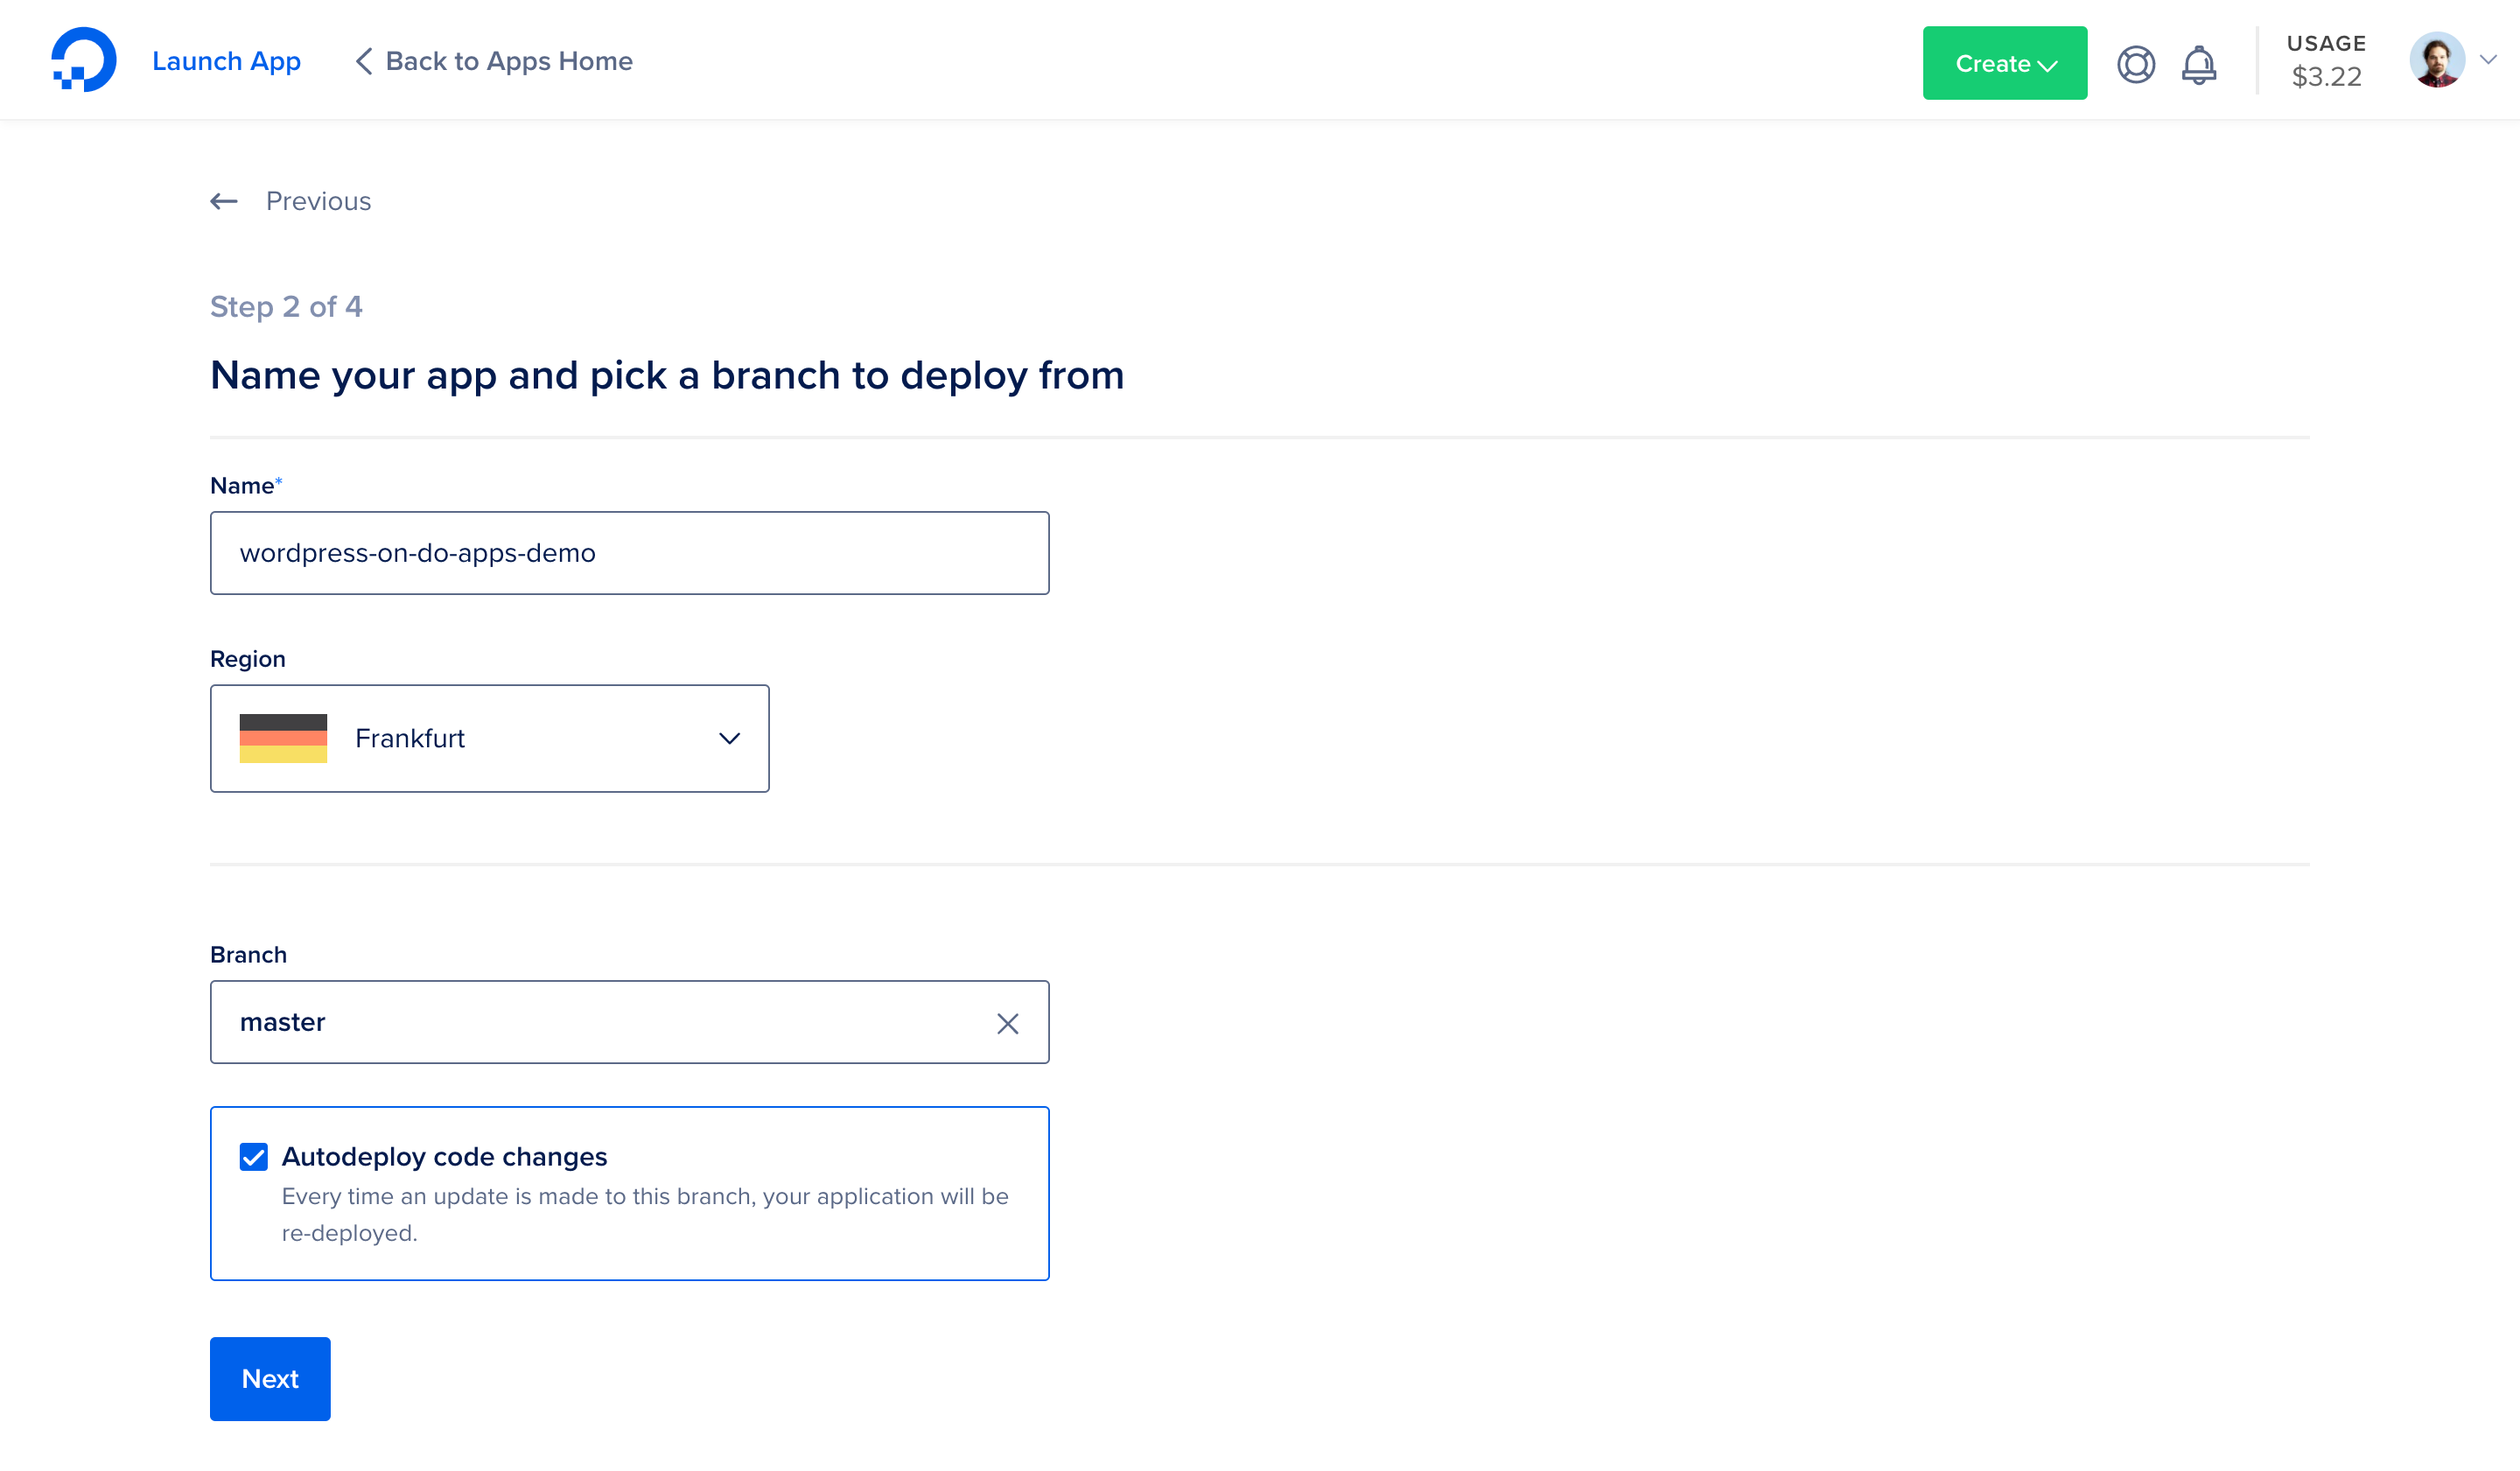
Task: Click the Autodeploy code changes label
Action: click(444, 1156)
